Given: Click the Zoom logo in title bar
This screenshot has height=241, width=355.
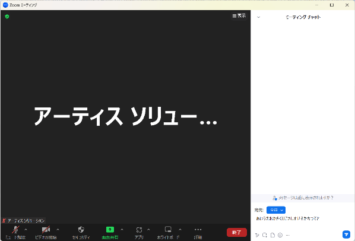Looking at the screenshot, I should (x=5, y=5).
